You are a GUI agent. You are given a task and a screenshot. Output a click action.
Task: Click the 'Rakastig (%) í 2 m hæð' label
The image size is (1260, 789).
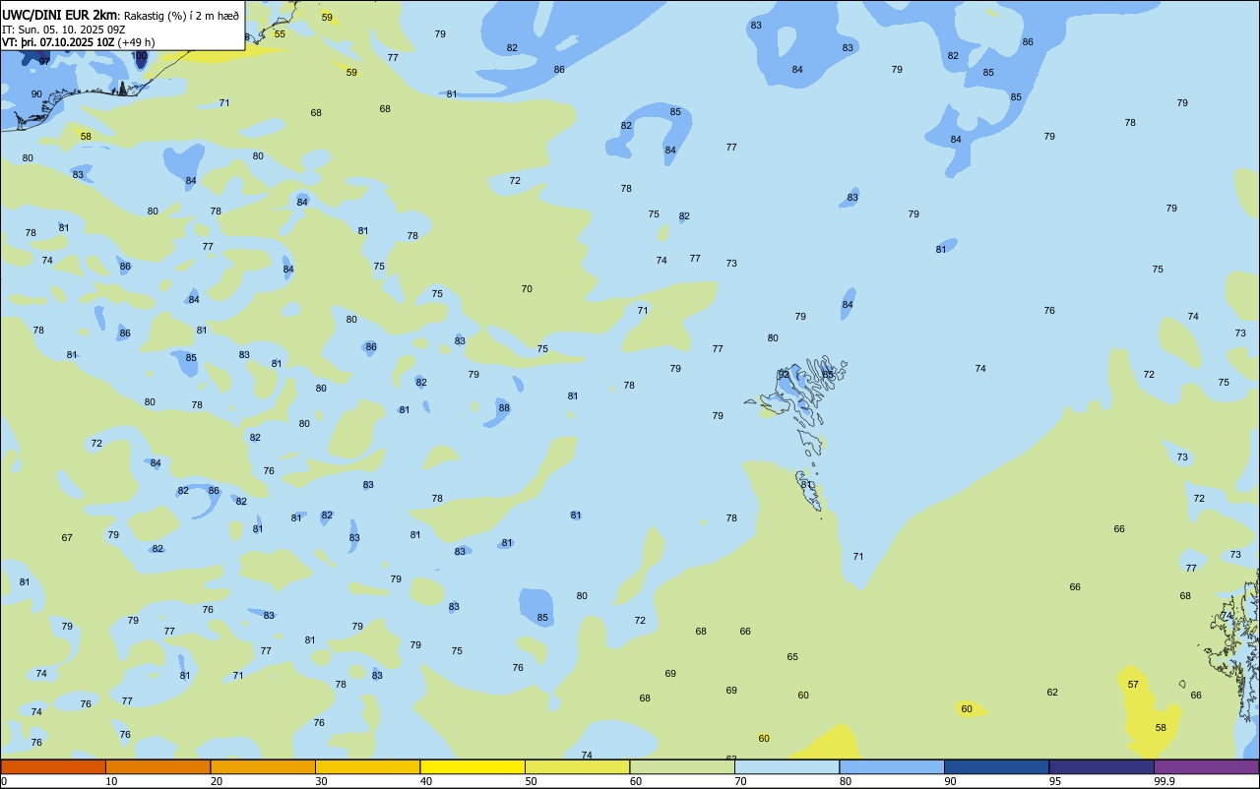coord(181,15)
